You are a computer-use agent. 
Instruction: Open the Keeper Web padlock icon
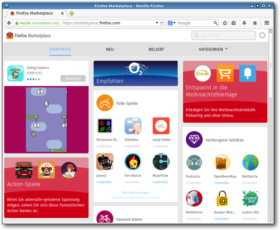click(x=222, y=198)
